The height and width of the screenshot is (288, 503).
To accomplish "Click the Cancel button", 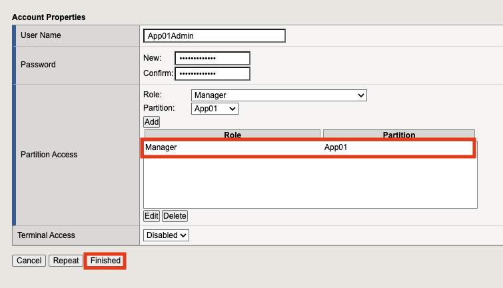I will coord(29,261).
